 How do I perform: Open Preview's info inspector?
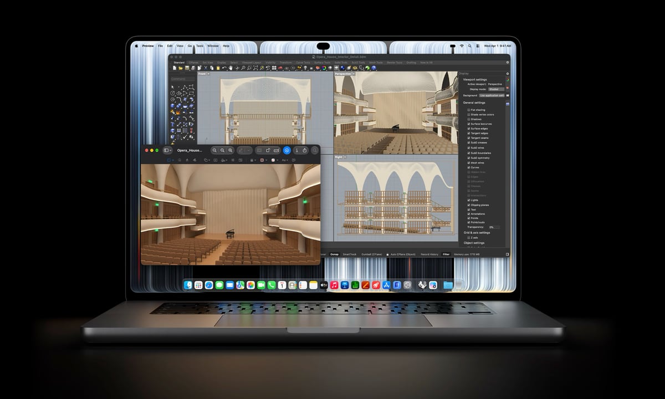point(297,150)
